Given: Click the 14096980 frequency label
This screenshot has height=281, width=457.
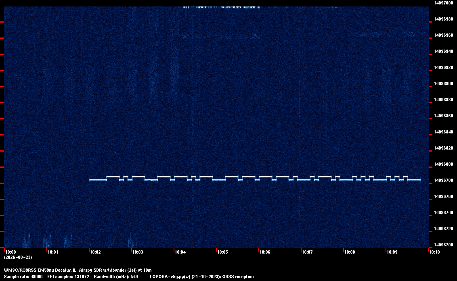Looking at the screenshot, I should tap(444, 19).
